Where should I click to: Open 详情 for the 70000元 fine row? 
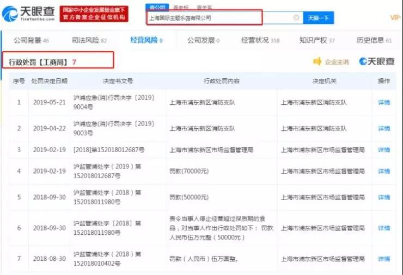tap(384, 171)
